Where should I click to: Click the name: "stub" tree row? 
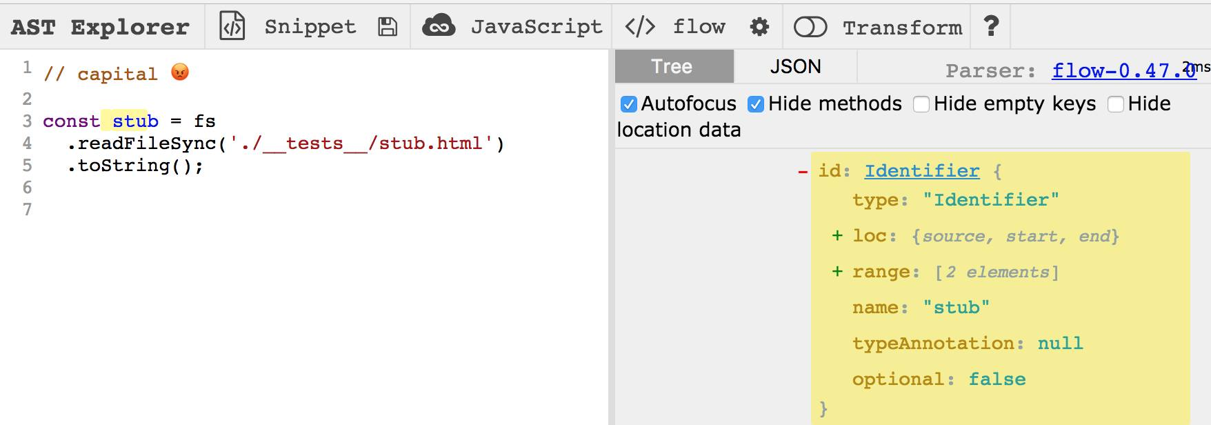point(921,307)
